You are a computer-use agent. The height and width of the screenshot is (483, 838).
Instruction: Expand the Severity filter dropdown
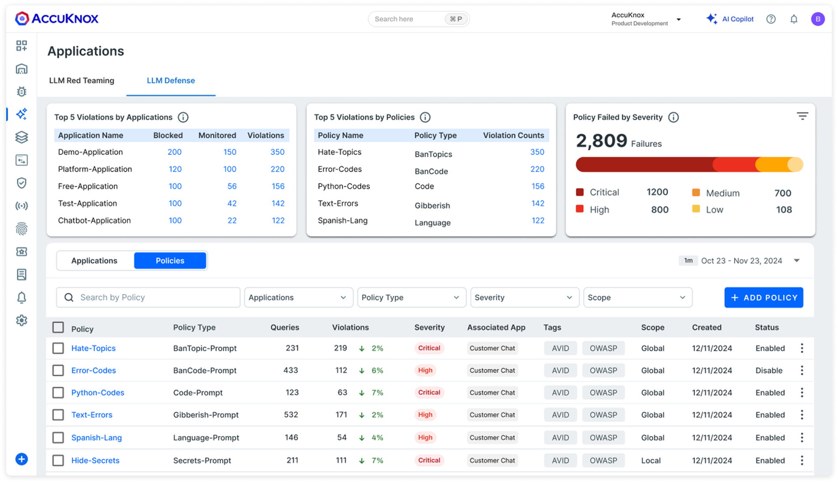pos(524,297)
